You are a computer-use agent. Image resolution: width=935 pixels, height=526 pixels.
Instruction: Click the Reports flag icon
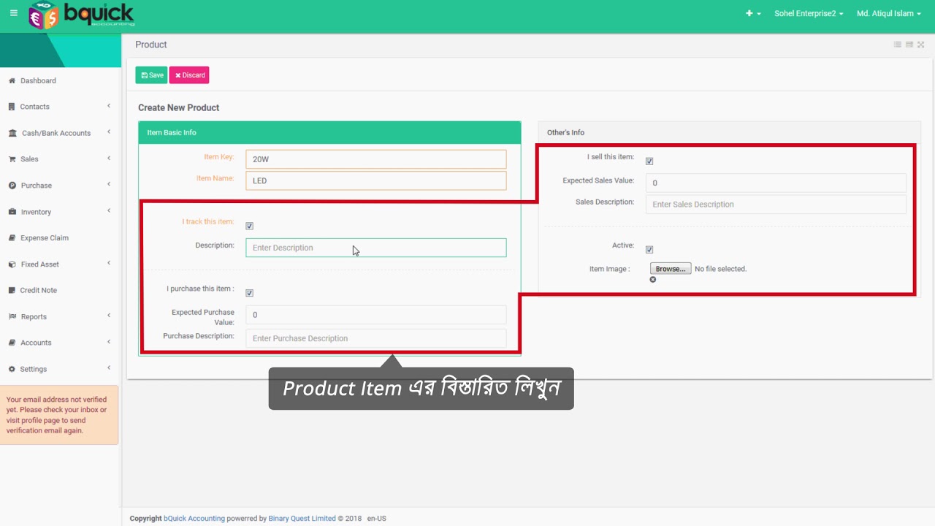[12, 316]
